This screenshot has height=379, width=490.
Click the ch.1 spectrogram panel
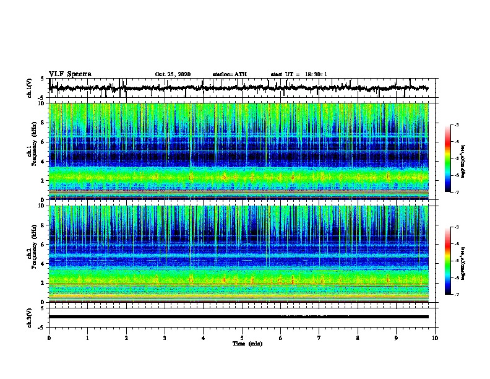(239, 151)
